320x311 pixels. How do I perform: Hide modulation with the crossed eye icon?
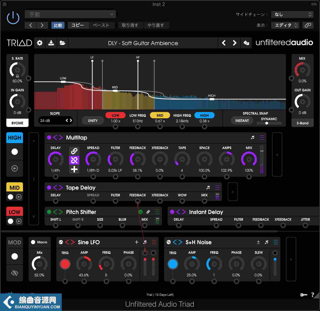click(x=15, y=273)
